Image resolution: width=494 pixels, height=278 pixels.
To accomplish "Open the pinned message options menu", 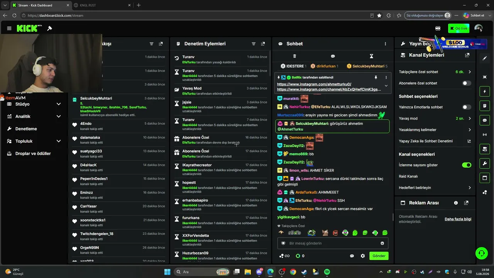I will 385,77.
